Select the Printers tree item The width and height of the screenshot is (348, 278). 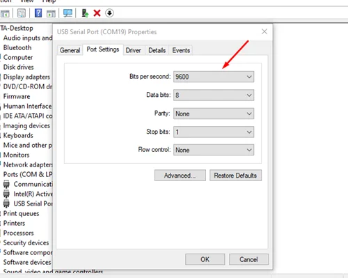point(14,223)
